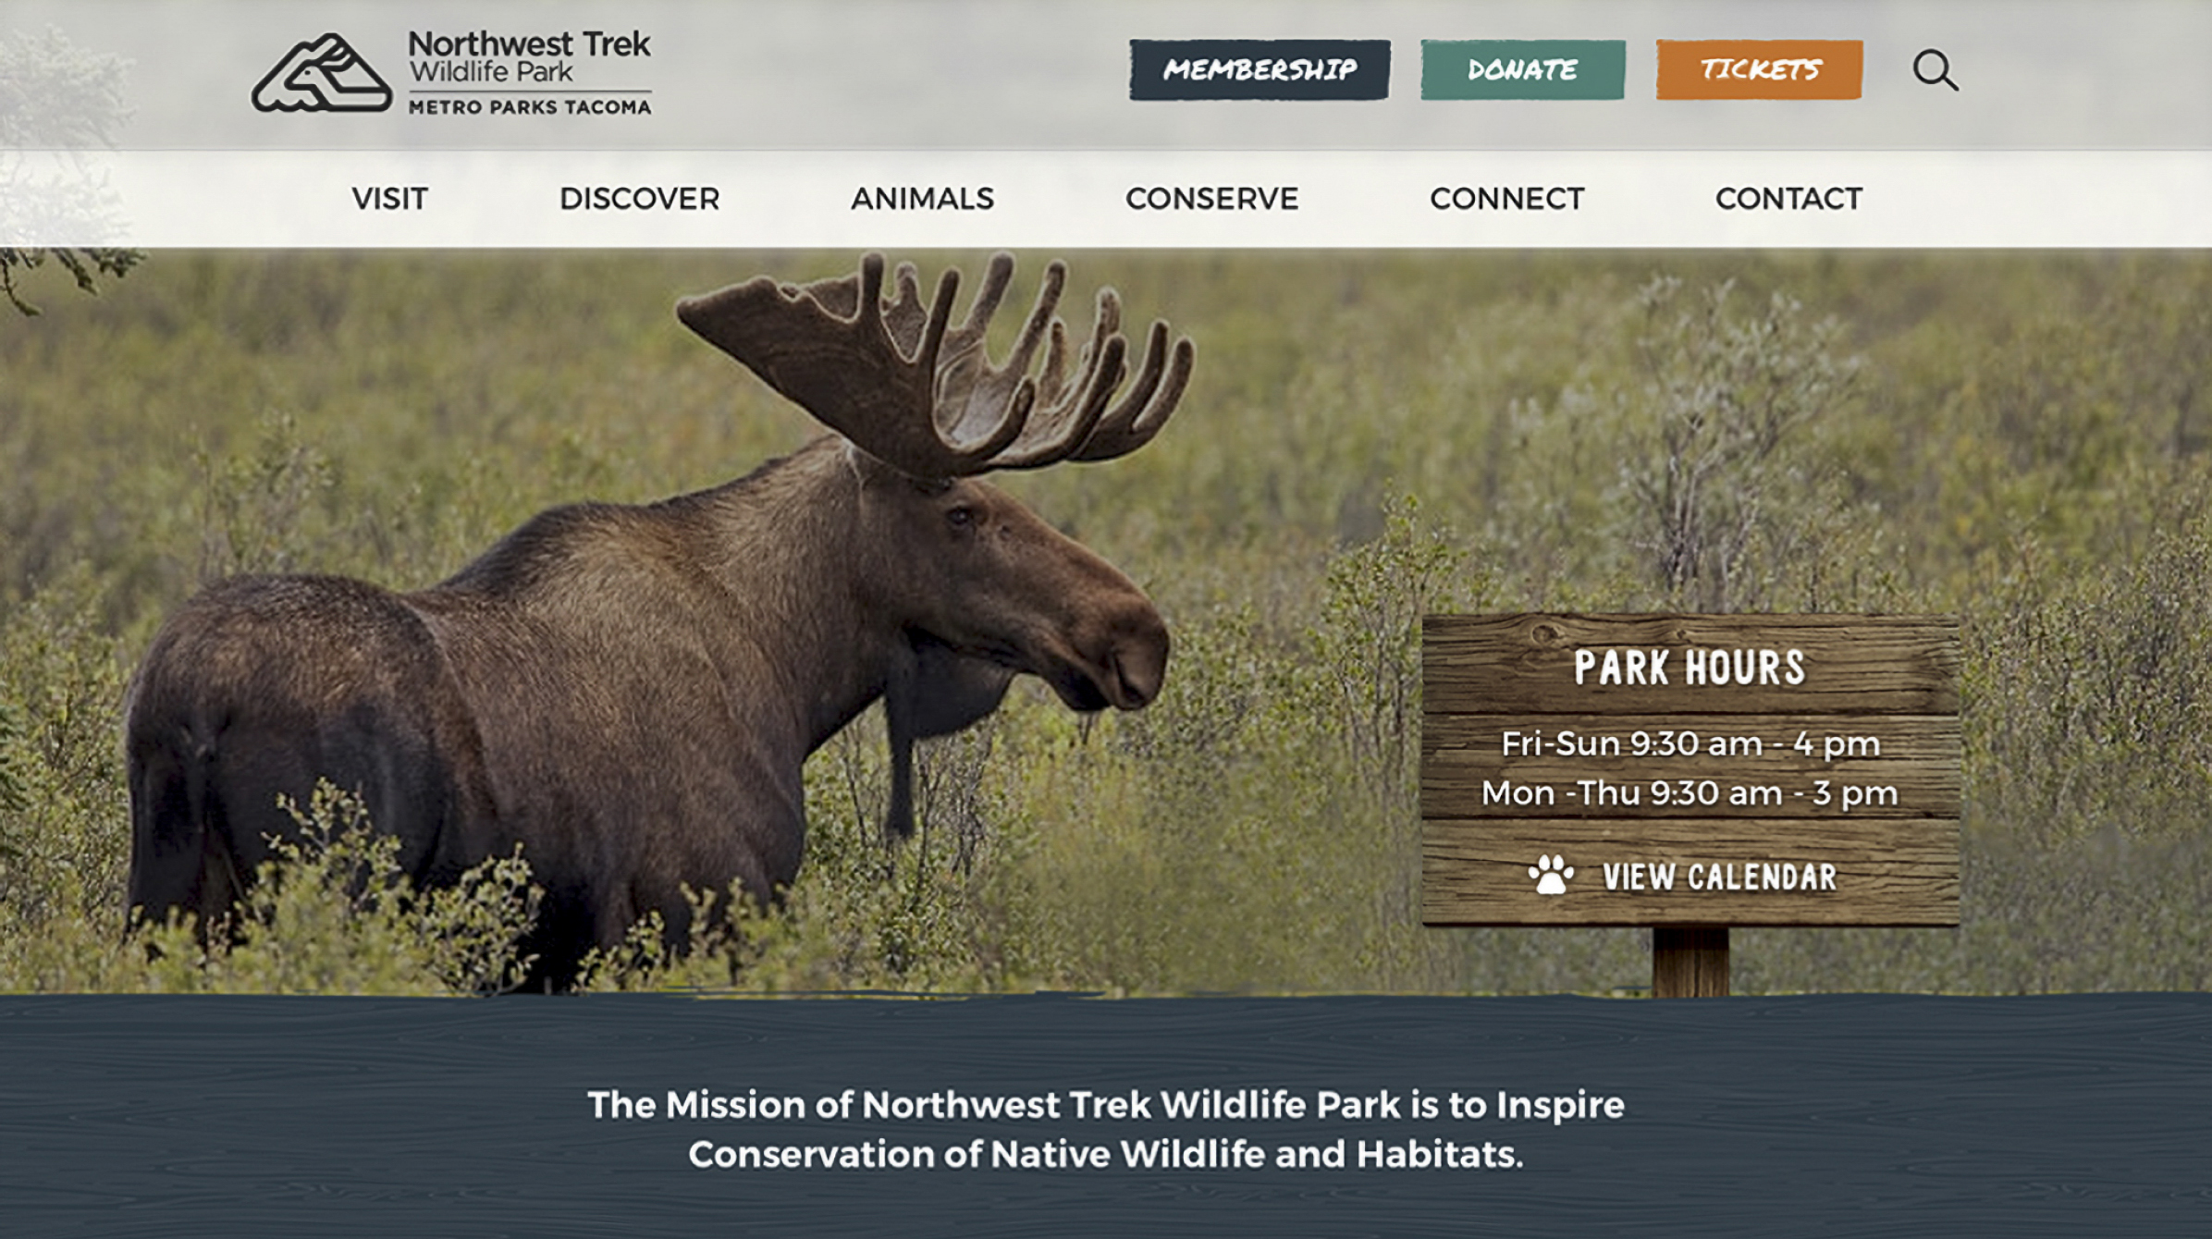
Task: Click the green Donate button
Action: (1523, 69)
